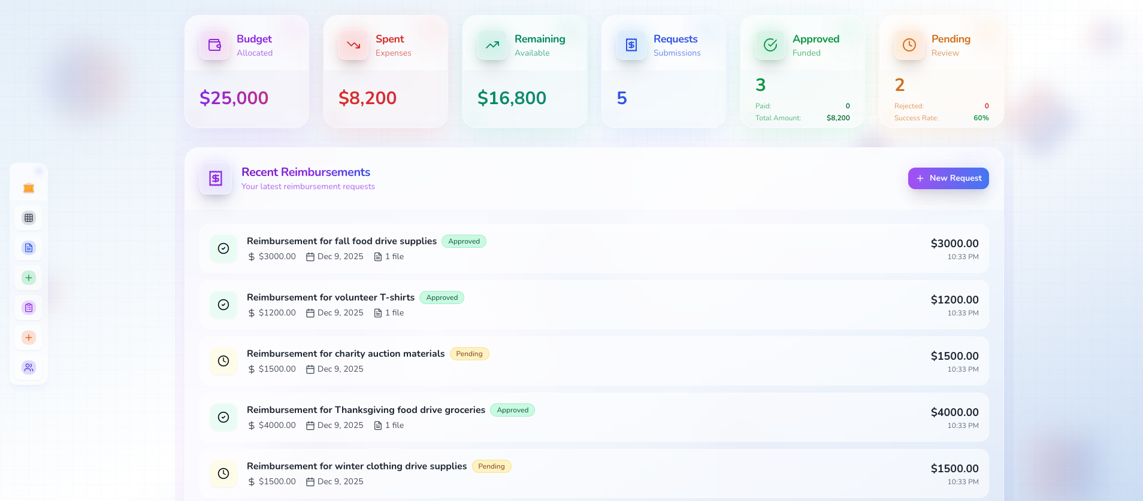Click $4000.00 total at right of Thanksgiving row
The width and height of the screenshot is (1143, 501).
[954, 412]
